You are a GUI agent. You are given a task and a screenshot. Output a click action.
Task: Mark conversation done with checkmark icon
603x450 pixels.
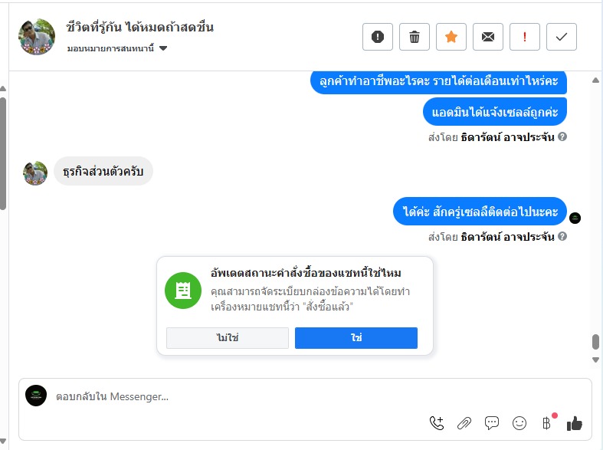click(x=562, y=37)
